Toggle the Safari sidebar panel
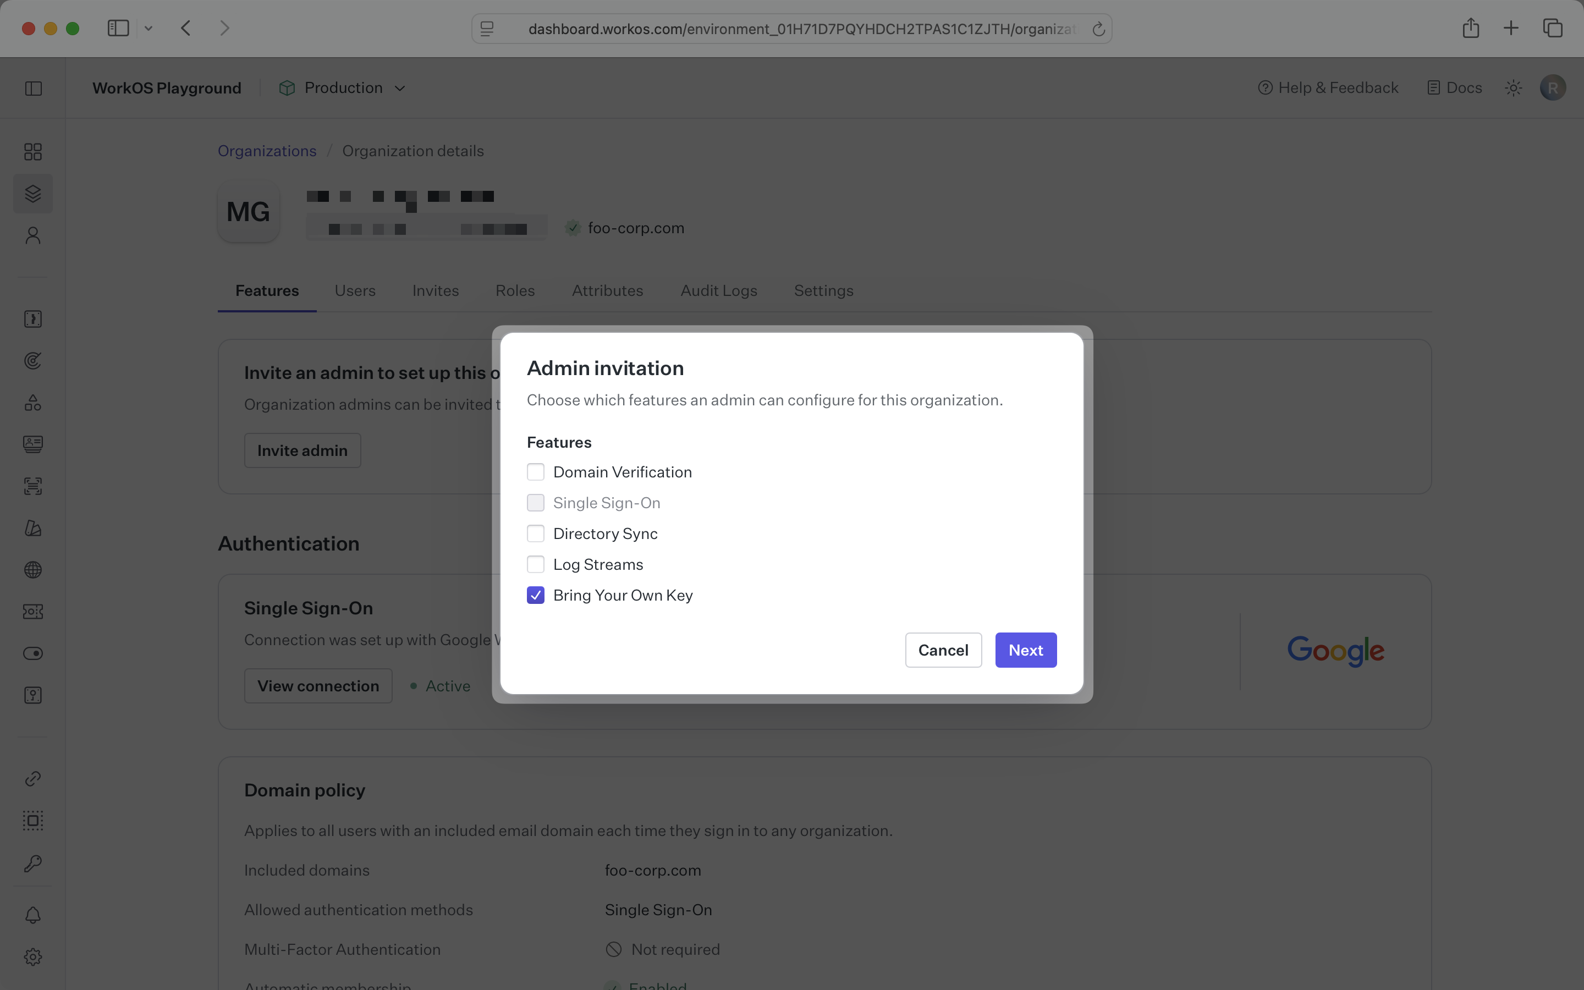This screenshot has height=990, width=1584. coord(118,28)
